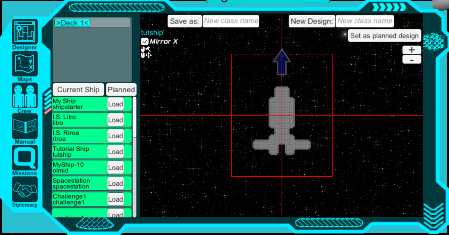This screenshot has width=449, height=235.
Task: Click the tutship design name label
Action: coord(152,33)
